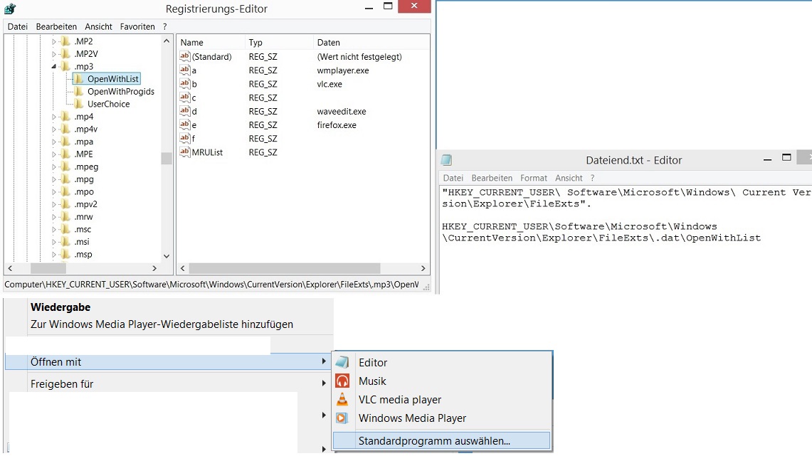Click the string icon beside value e
Viewport: 812px width, 456px height.
[185, 124]
